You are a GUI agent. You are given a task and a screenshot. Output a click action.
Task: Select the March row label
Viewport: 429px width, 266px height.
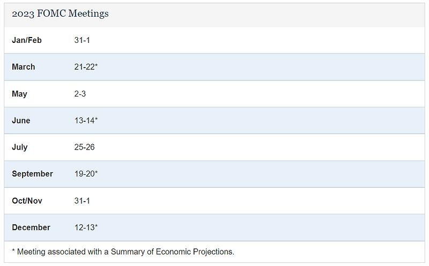(24, 67)
